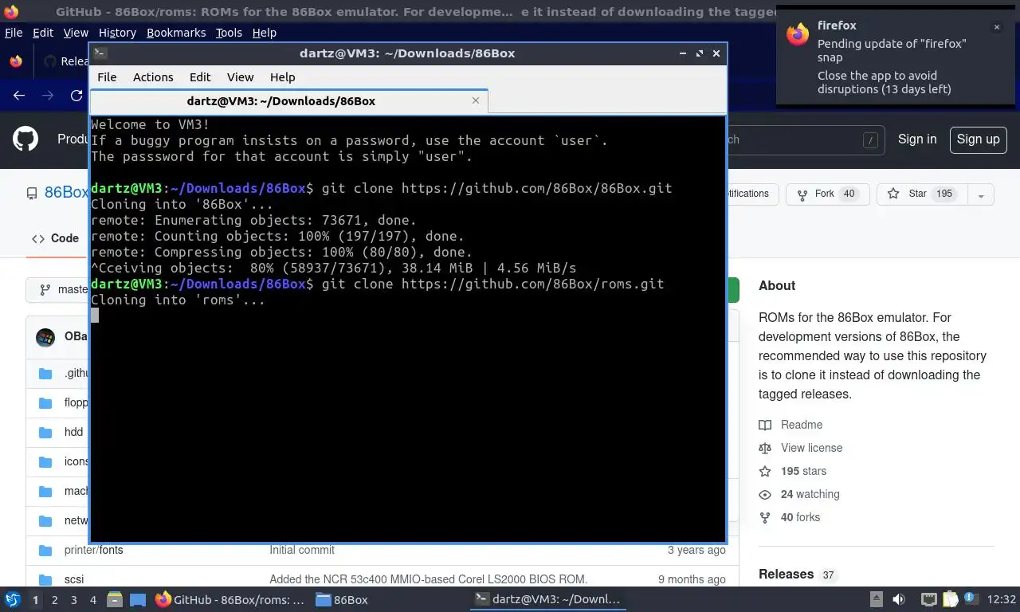Switch to the 86Box file manager taskbar window
Screen dimensions: 1020x612
pos(343,599)
